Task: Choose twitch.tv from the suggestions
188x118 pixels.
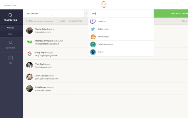Action: (121, 22)
